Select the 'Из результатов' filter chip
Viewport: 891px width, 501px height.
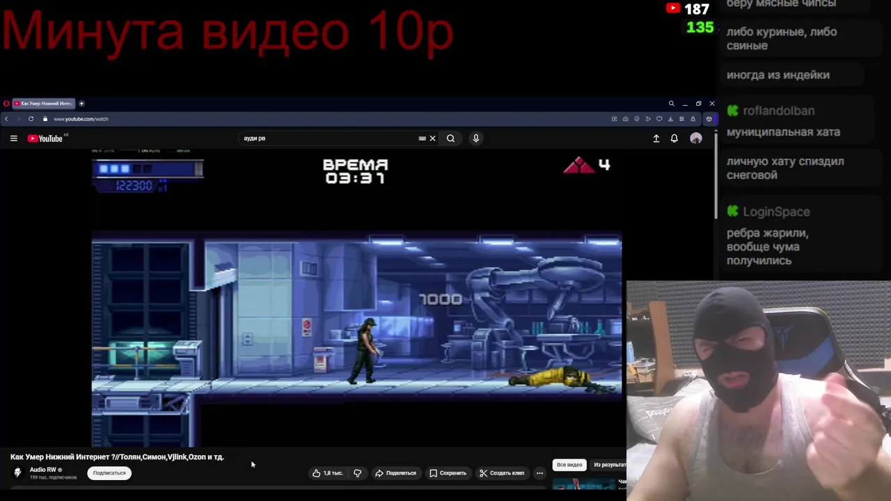tap(609, 465)
